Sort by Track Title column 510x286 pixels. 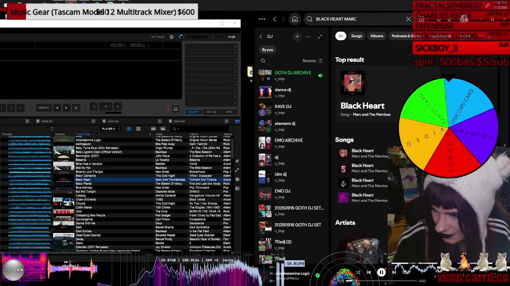click(83, 134)
